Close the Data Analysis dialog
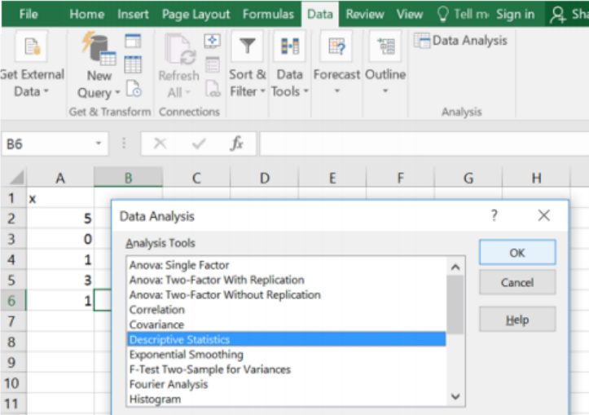Viewport: 589px width, 415px height. (544, 215)
